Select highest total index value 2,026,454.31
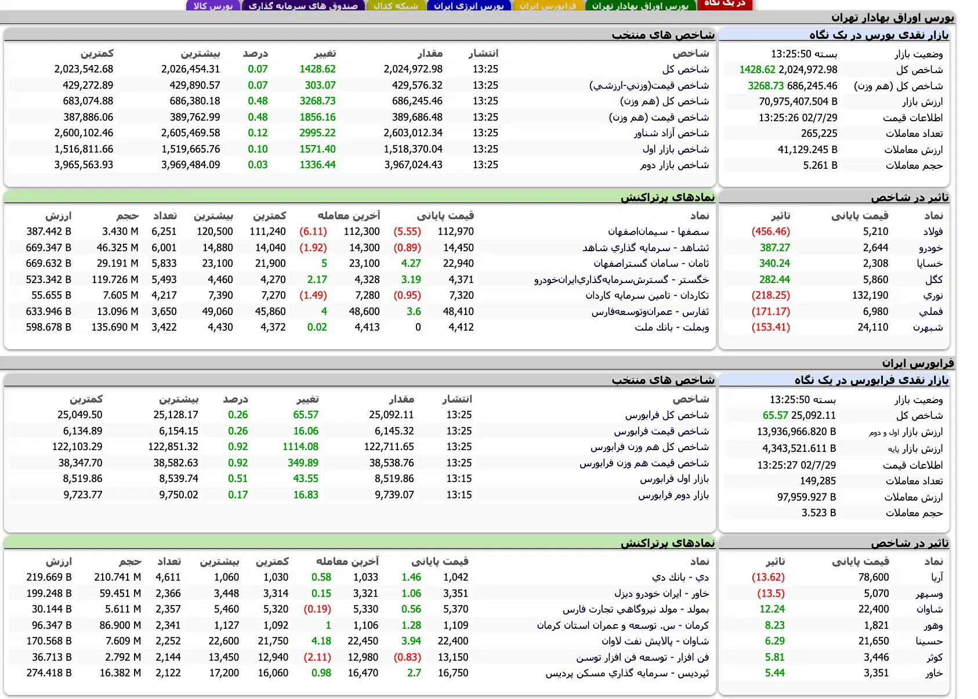 pyautogui.click(x=191, y=69)
